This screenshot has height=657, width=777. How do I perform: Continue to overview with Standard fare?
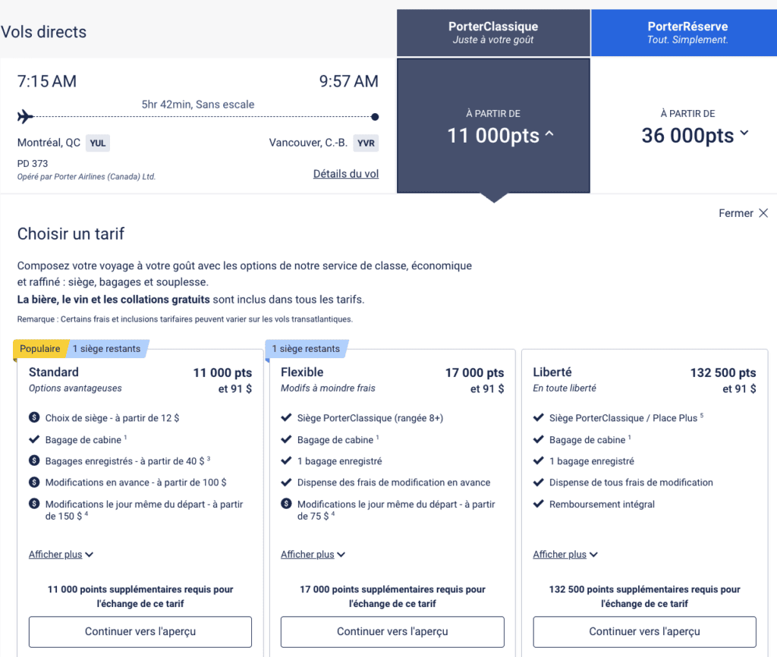click(140, 631)
